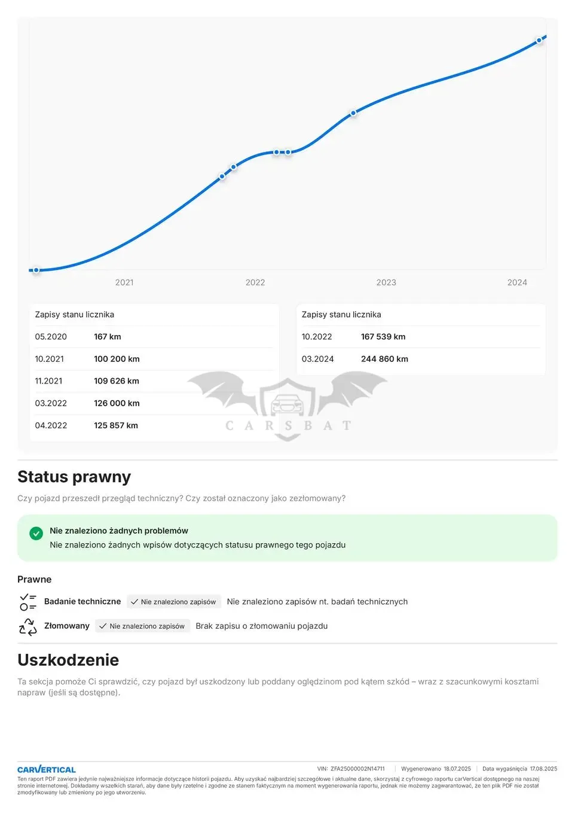Click Nie znaleziono zapisów badge for Złomowany
This screenshot has height=813, width=575.
(142, 626)
